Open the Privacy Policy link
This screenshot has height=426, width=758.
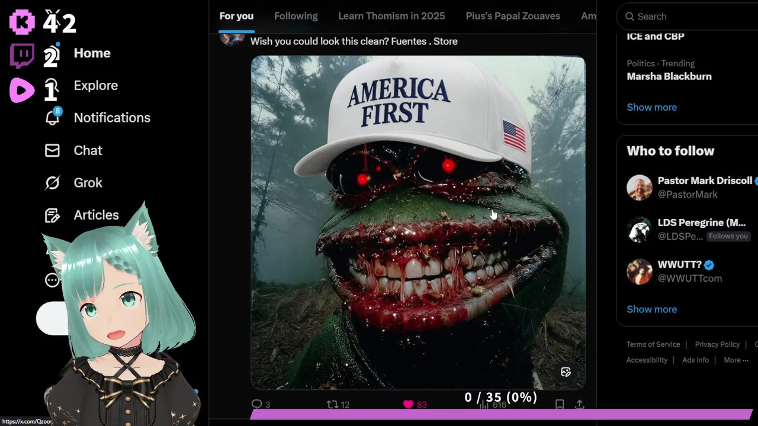[717, 344]
